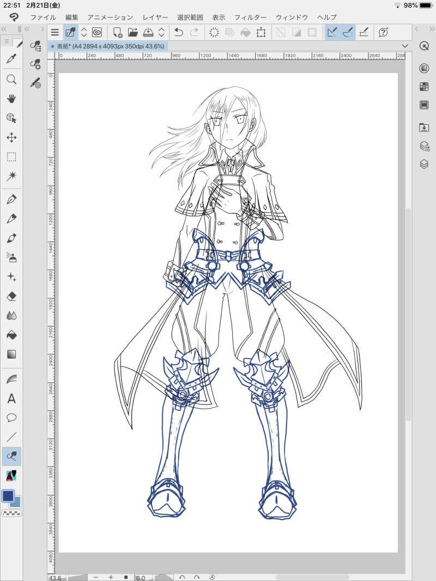Reset canvas rotation button

212,577
